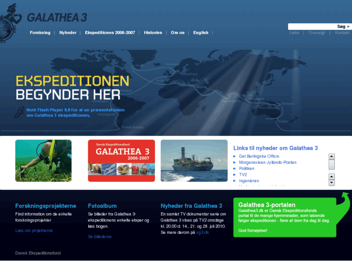
Task: Click the news list bottom scroll down arrow
Action: click(332, 183)
